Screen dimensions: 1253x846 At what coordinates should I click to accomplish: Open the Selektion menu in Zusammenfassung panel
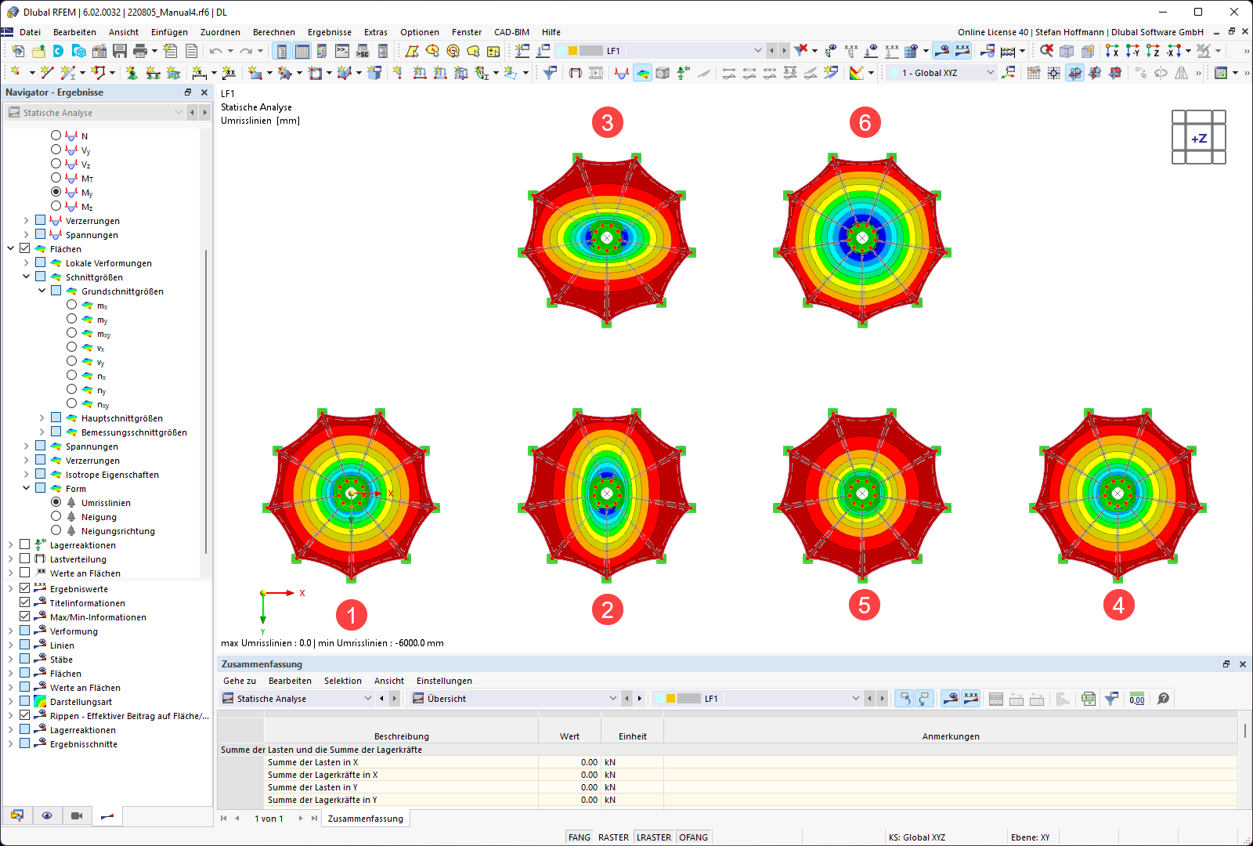343,681
